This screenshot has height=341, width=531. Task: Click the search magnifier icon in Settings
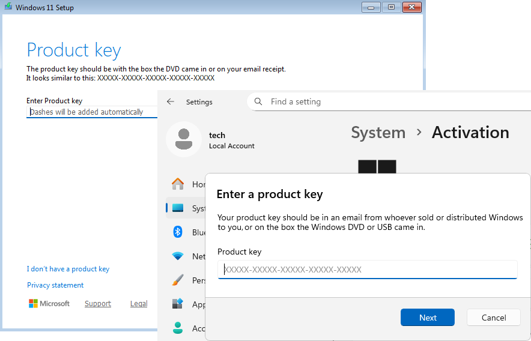click(258, 101)
